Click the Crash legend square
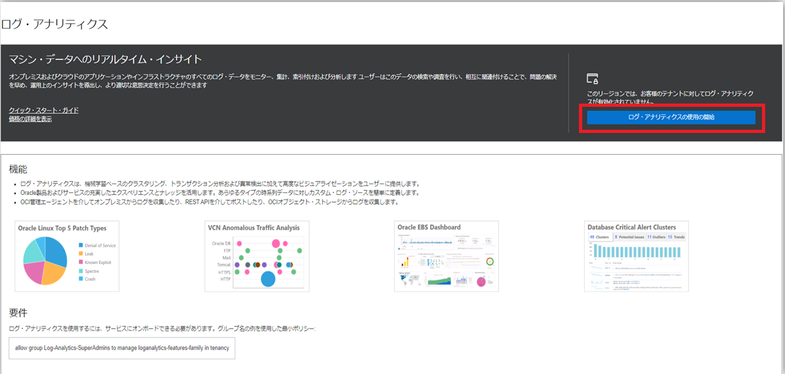This screenshot has width=785, height=374. point(81,279)
